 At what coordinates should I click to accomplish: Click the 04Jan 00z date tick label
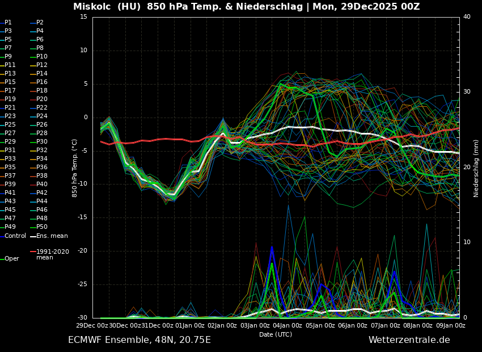[288, 325]
